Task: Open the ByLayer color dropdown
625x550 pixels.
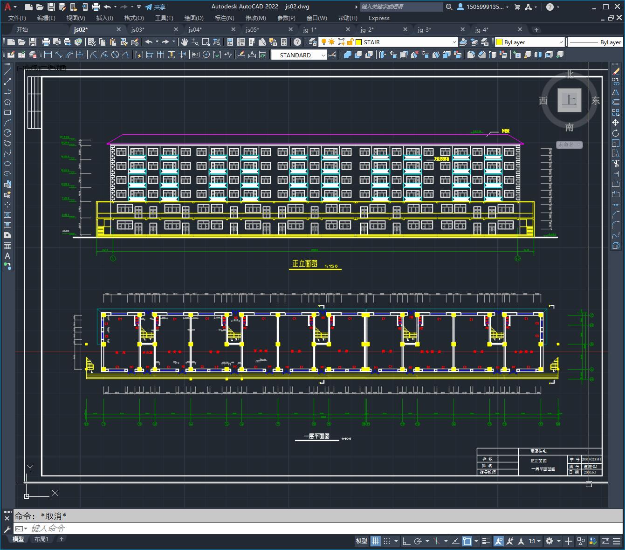Action: [x=561, y=42]
